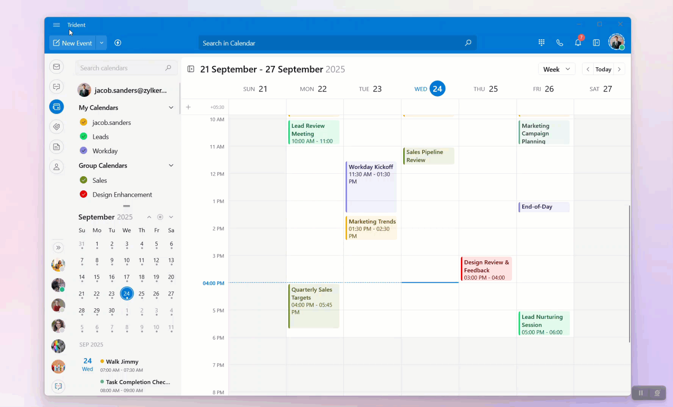673x407 pixels.
Task: Click the search icon in Search calendars field
Action: 168,68
